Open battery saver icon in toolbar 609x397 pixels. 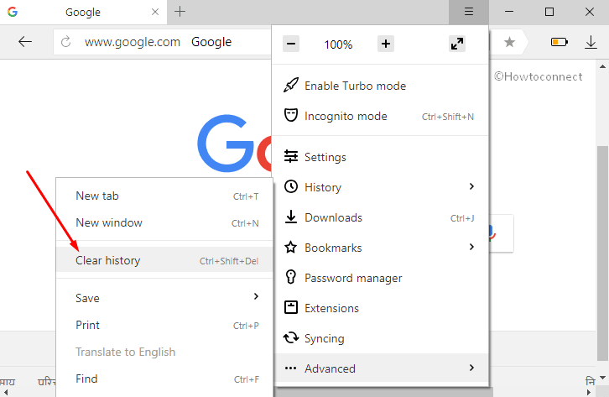[560, 42]
